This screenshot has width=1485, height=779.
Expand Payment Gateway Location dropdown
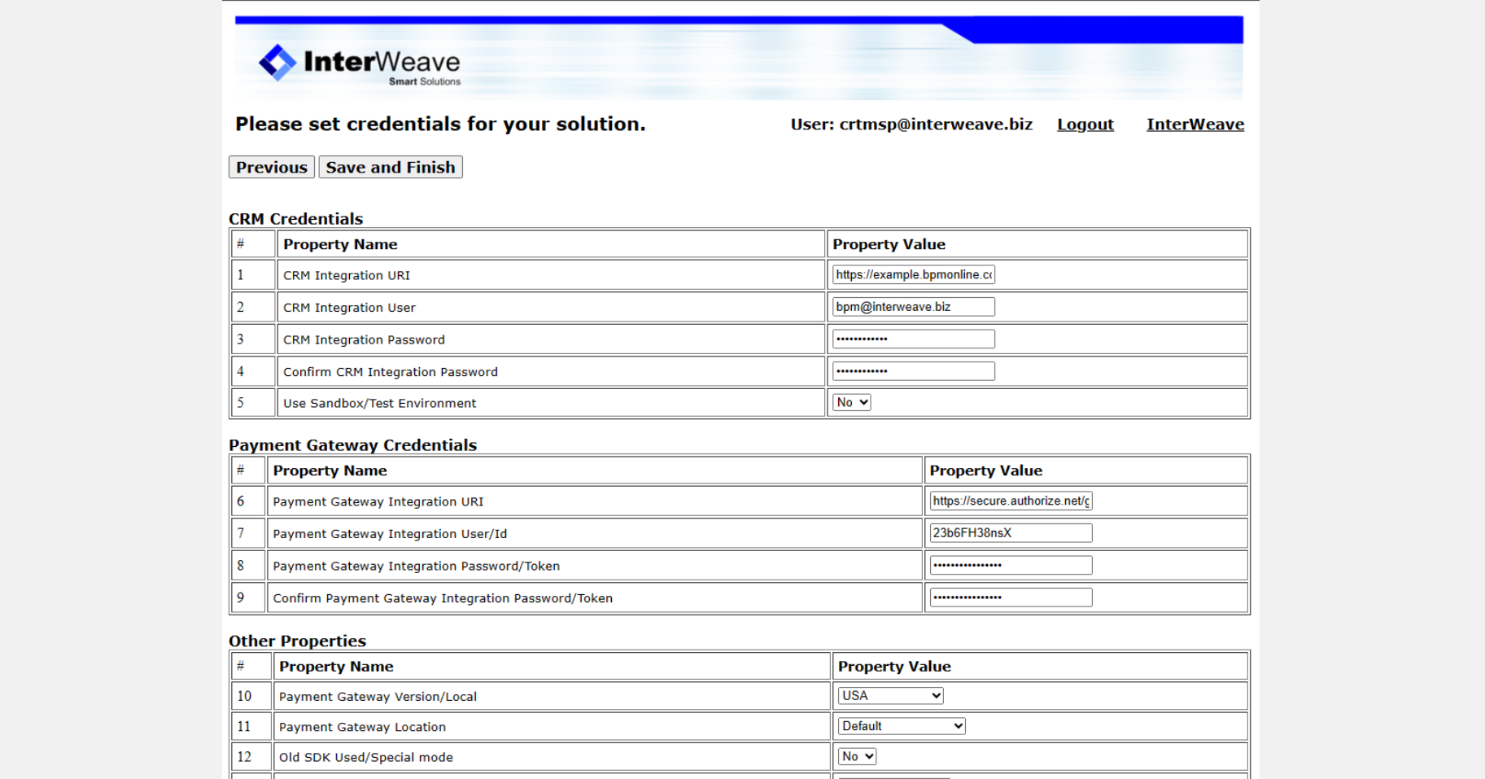tap(902, 726)
